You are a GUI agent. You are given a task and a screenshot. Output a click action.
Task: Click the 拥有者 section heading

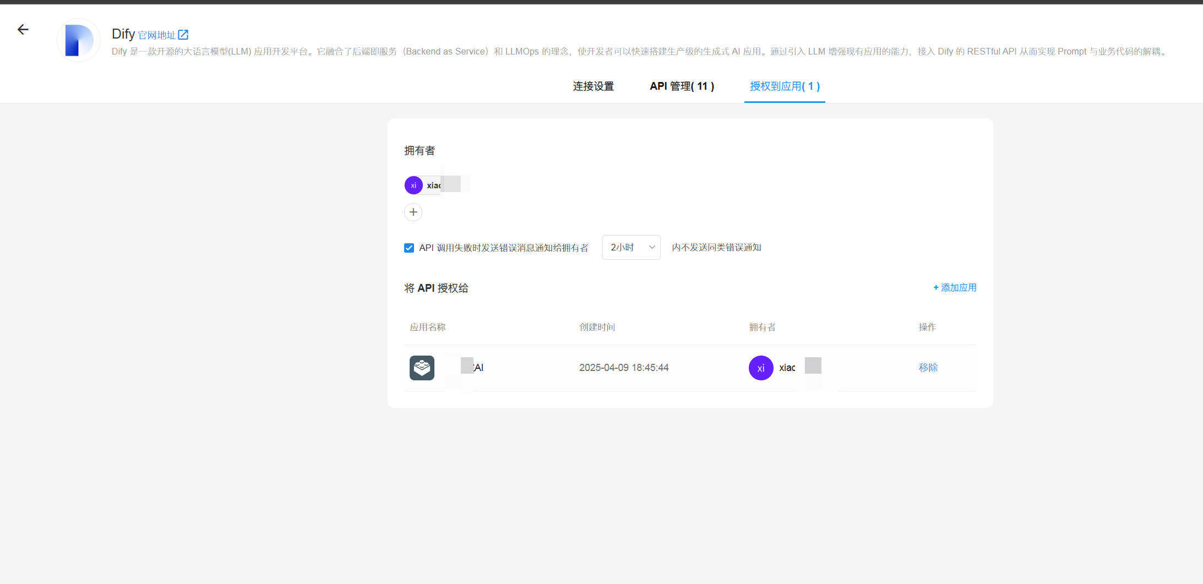coord(420,151)
